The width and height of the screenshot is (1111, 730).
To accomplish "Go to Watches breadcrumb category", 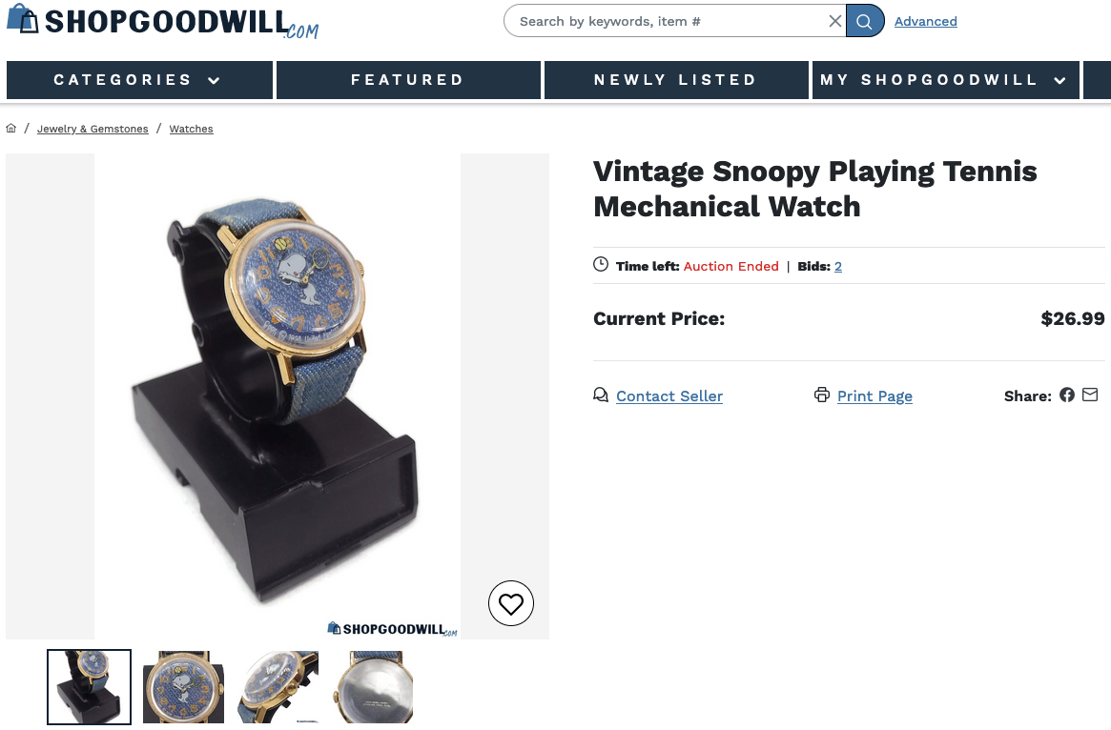I will pos(192,129).
